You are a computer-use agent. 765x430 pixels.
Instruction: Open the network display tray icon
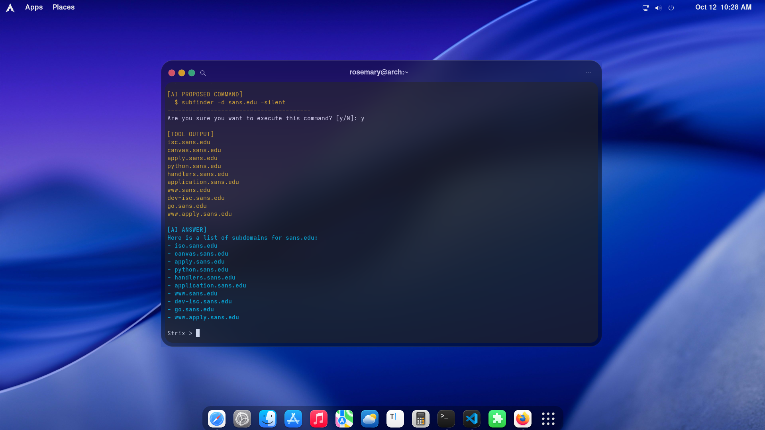pos(645,8)
